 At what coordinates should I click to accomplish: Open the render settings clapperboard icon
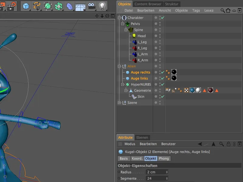pyautogui.click(x=12, y=6)
